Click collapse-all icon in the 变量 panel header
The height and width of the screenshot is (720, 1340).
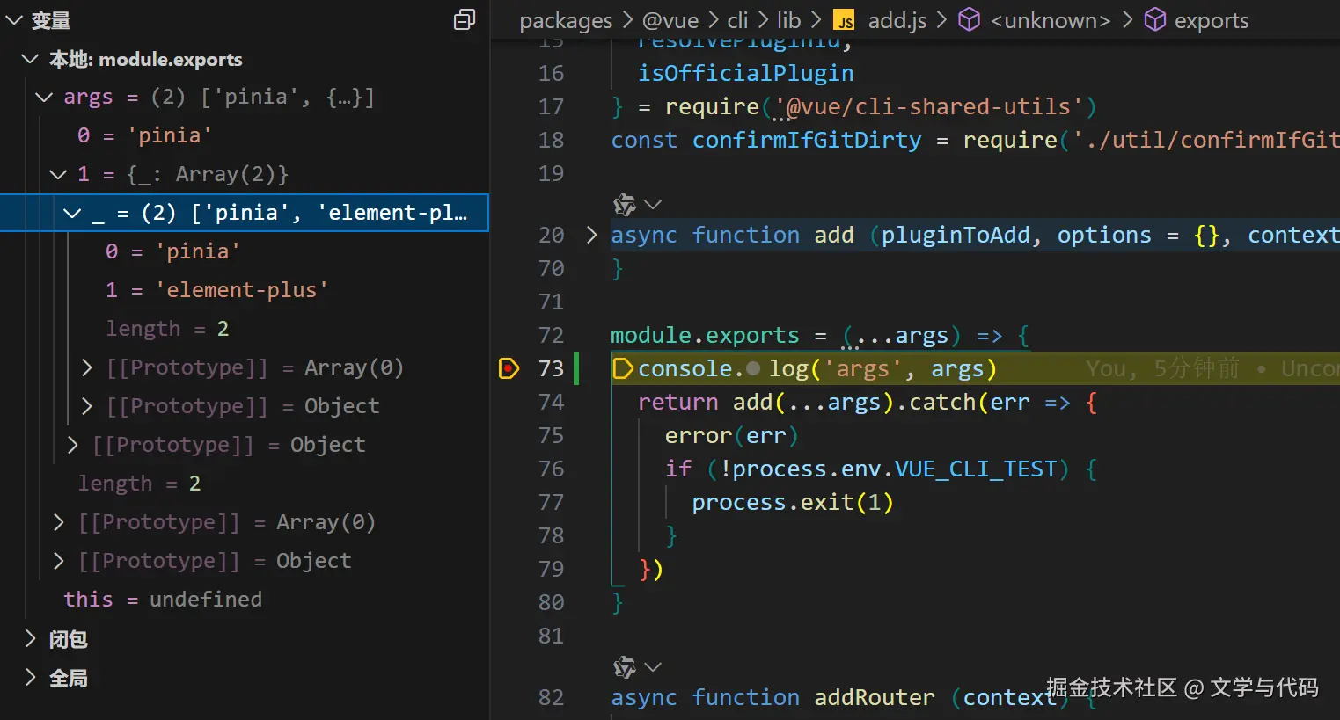coord(464,19)
